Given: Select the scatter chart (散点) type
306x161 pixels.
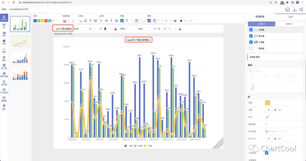Looking at the screenshot, I should [x=4, y=50].
